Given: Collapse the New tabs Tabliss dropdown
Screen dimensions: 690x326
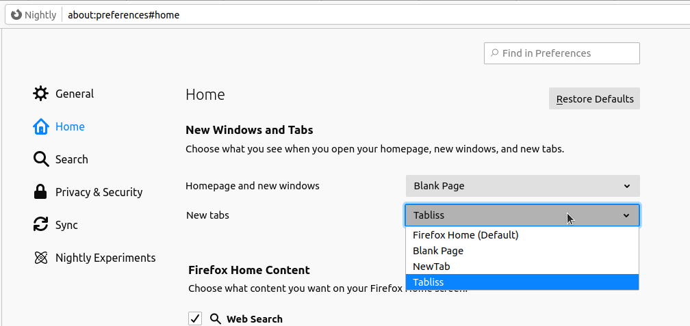Looking at the screenshot, I should pos(522,215).
